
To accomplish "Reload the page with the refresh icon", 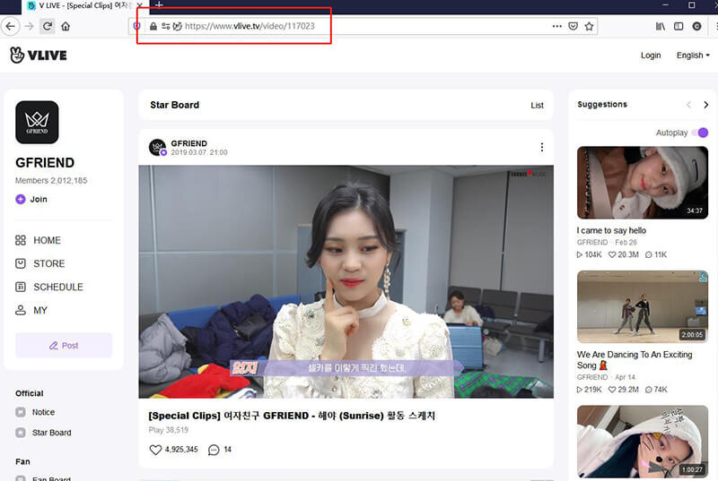I will (48, 26).
